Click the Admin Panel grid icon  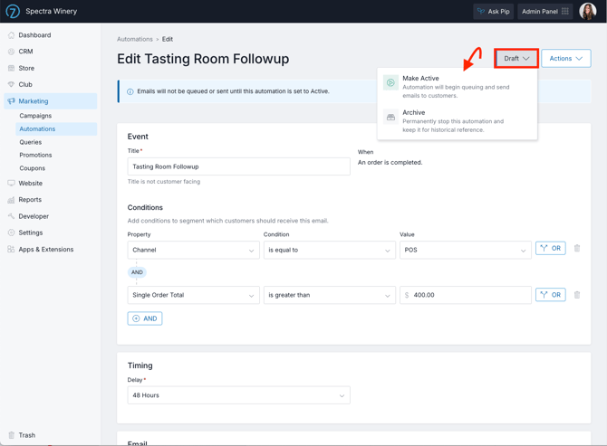pyautogui.click(x=565, y=11)
